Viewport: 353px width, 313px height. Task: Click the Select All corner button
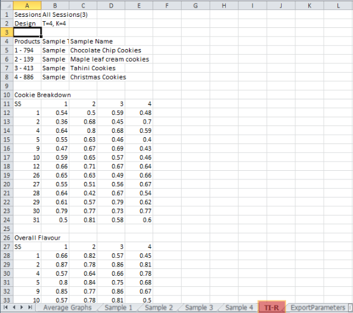pyautogui.click(x=7, y=6)
